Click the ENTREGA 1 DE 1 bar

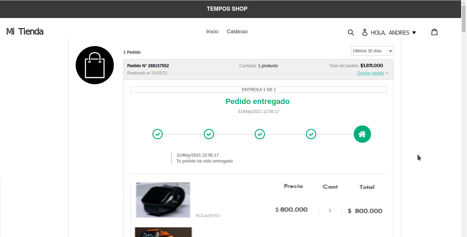259,90
